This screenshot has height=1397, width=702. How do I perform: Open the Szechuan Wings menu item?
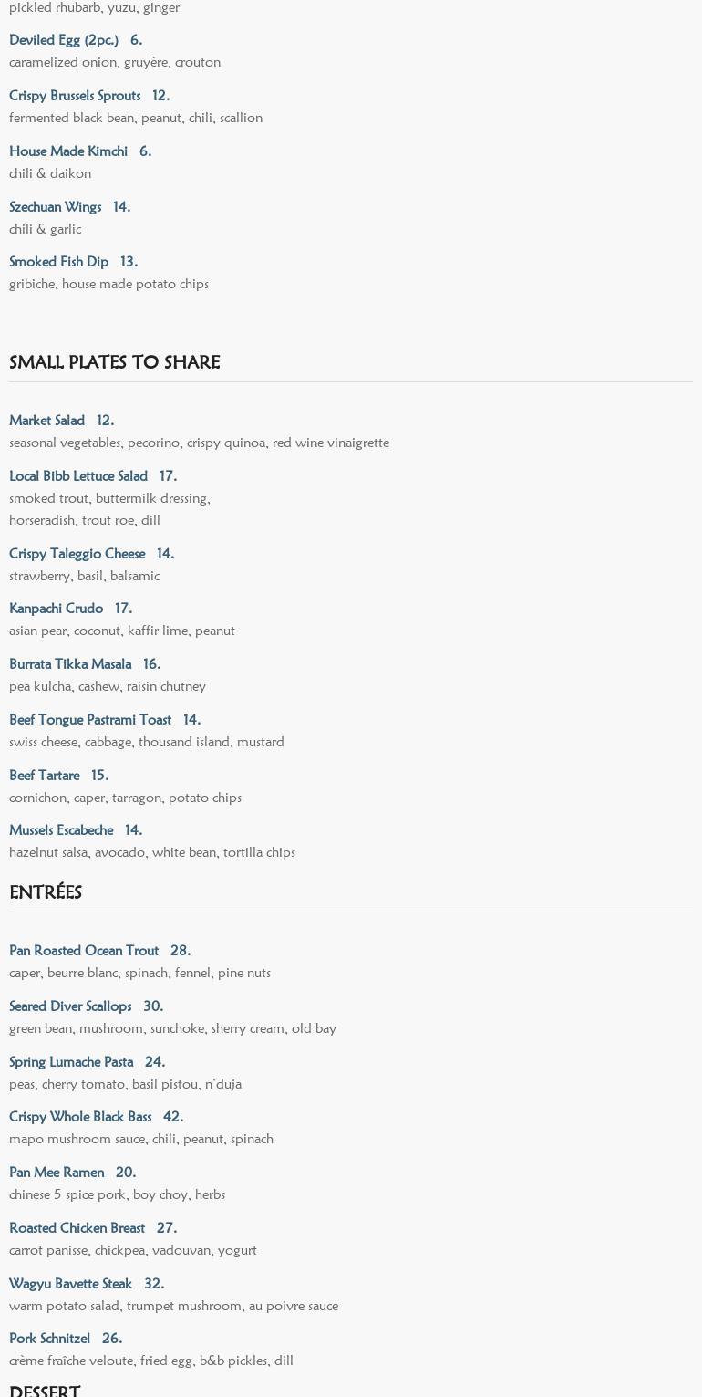(55, 207)
